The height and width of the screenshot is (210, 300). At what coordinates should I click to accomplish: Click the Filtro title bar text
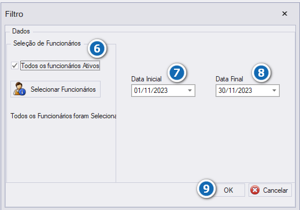click(14, 14)
